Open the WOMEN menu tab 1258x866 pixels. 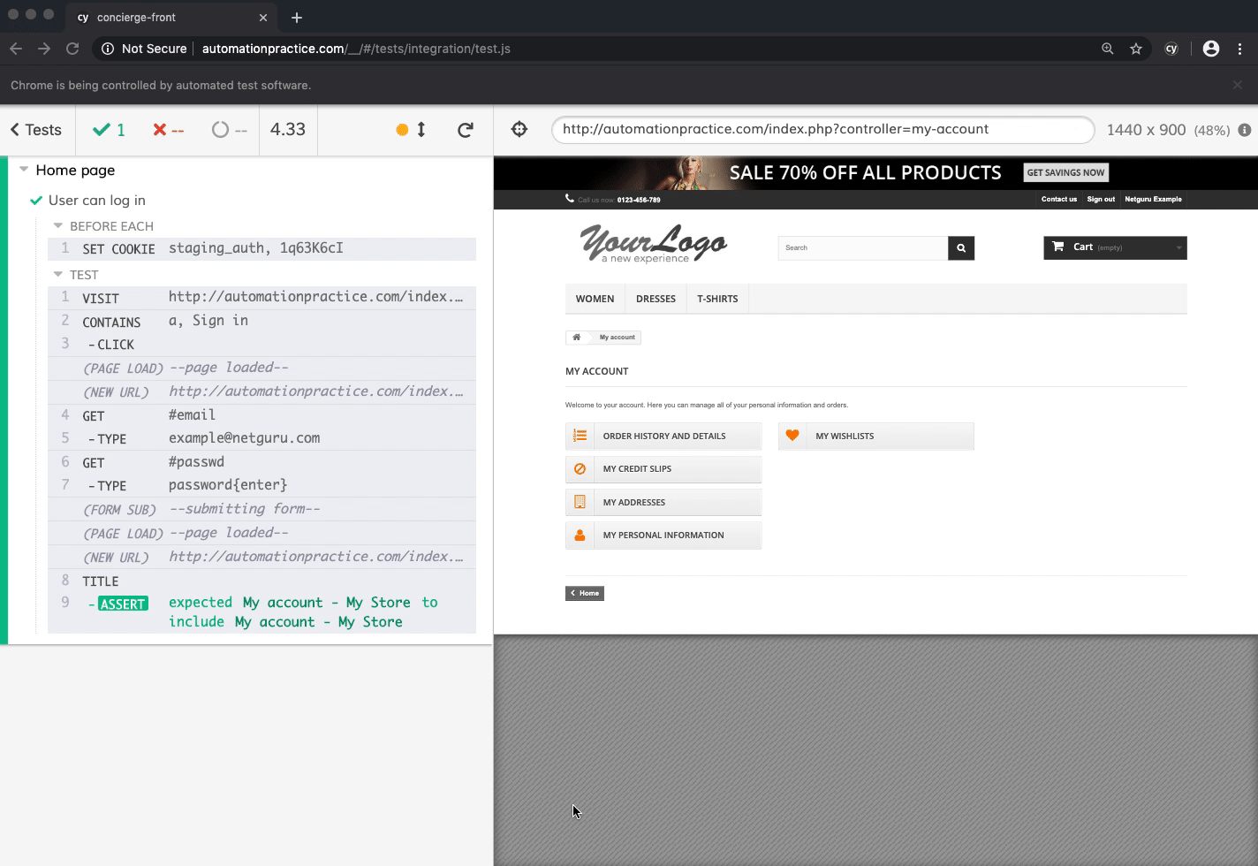pyautogui.click(x=595, y=299)
